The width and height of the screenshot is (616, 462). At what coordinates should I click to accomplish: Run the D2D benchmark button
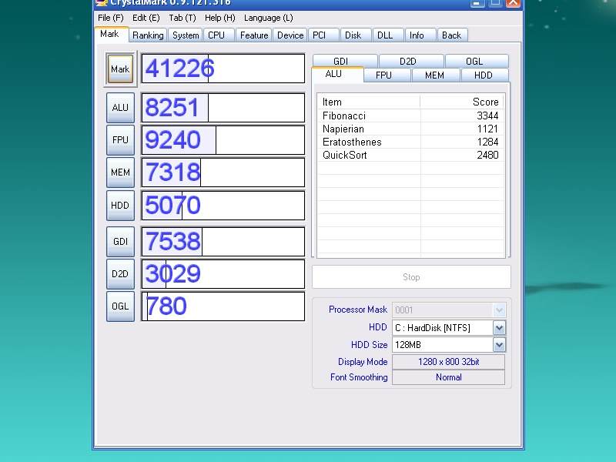click(120, 274)
